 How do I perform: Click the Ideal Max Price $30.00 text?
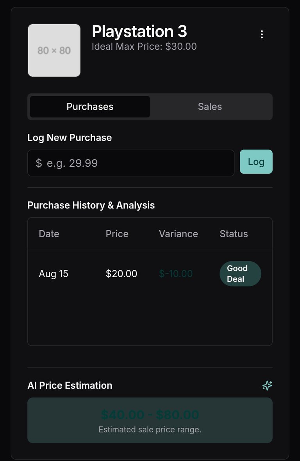(x=144, y=47)
